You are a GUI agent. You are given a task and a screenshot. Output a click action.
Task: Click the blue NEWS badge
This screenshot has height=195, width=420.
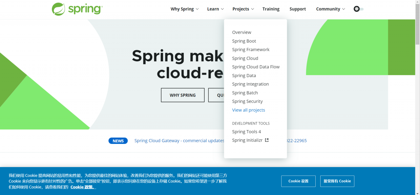click(118, 141)
